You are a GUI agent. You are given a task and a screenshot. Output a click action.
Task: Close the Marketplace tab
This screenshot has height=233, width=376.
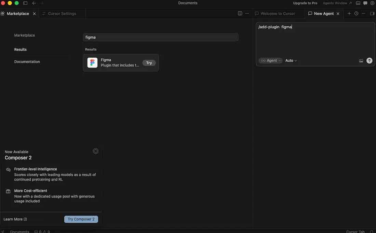pyautogui.click(x=34, y=14)
